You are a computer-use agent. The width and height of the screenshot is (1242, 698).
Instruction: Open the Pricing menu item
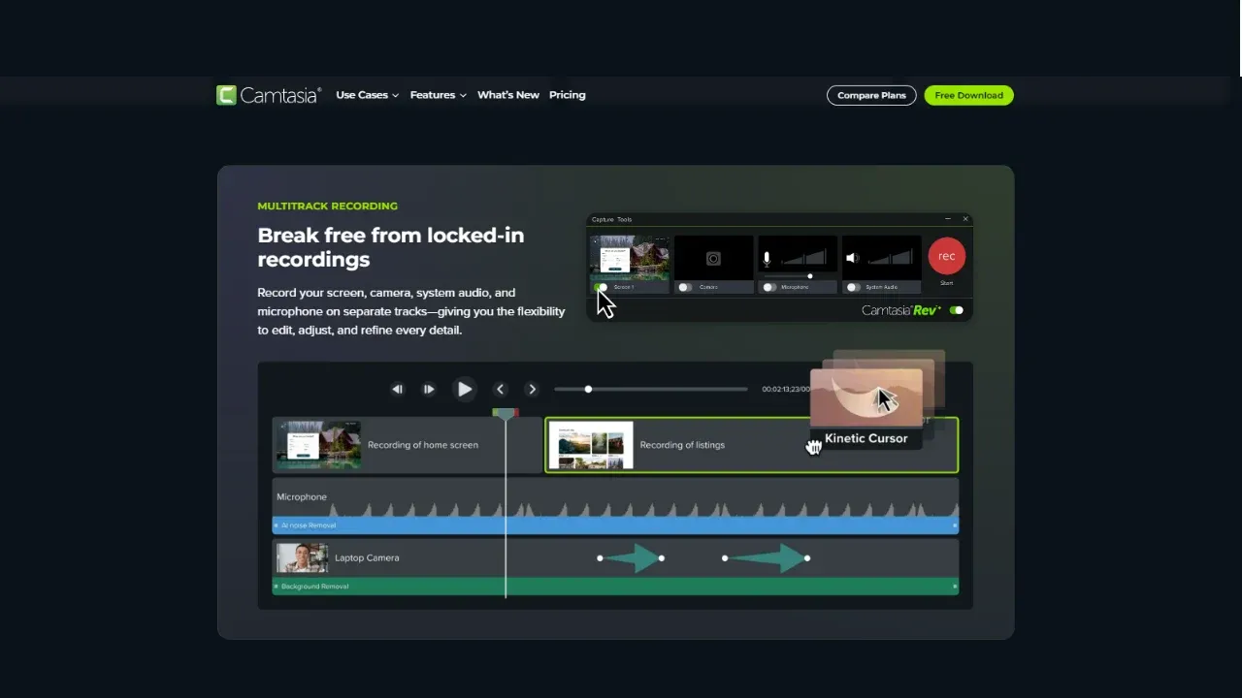click(x=567, y=94)
